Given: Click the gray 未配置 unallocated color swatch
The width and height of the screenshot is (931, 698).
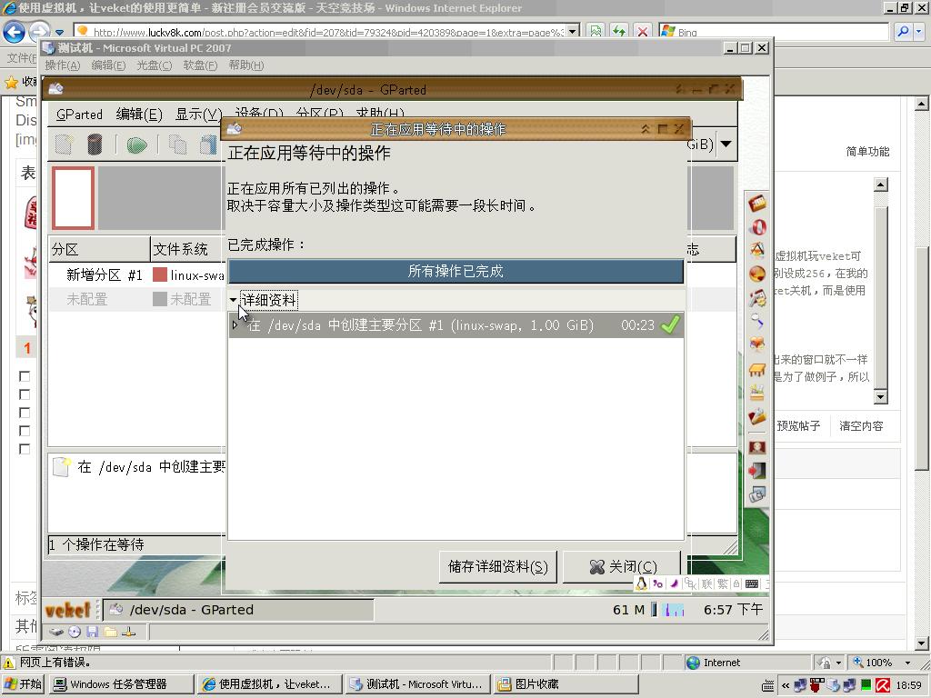Looking at the screenshot, I should [160, 299].
